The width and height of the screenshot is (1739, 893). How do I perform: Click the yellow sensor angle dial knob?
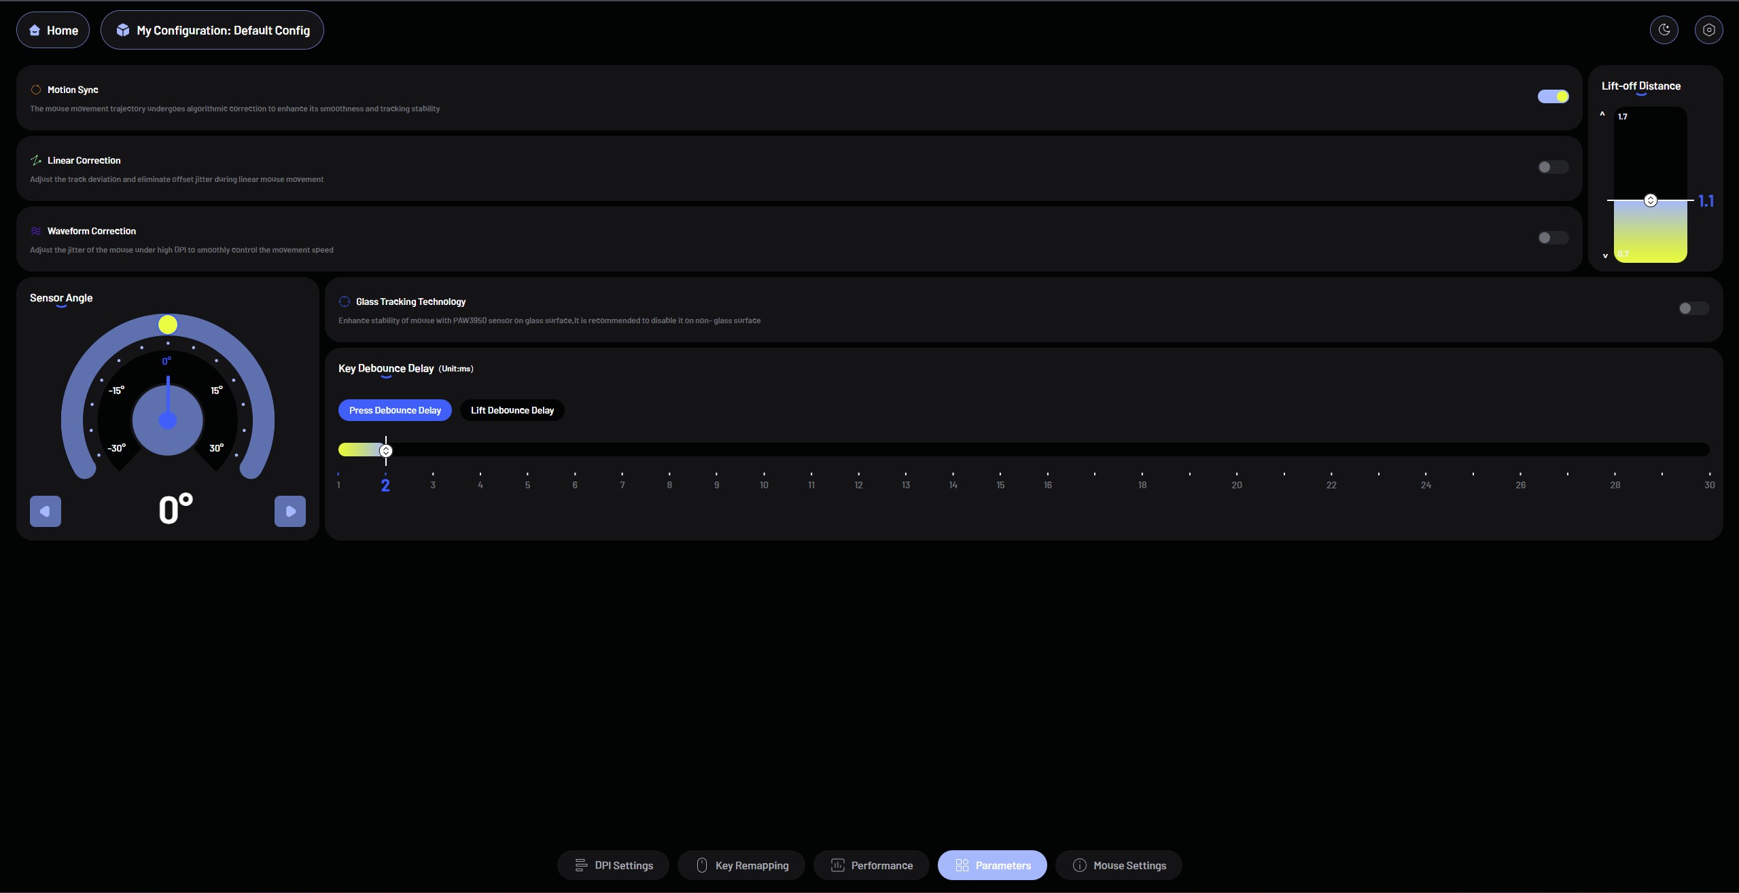[168, 325]
